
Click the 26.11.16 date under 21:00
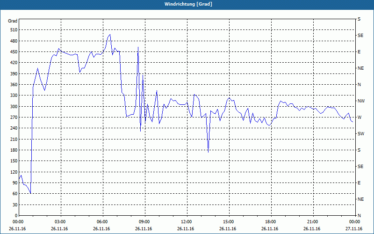pos(312,229)
